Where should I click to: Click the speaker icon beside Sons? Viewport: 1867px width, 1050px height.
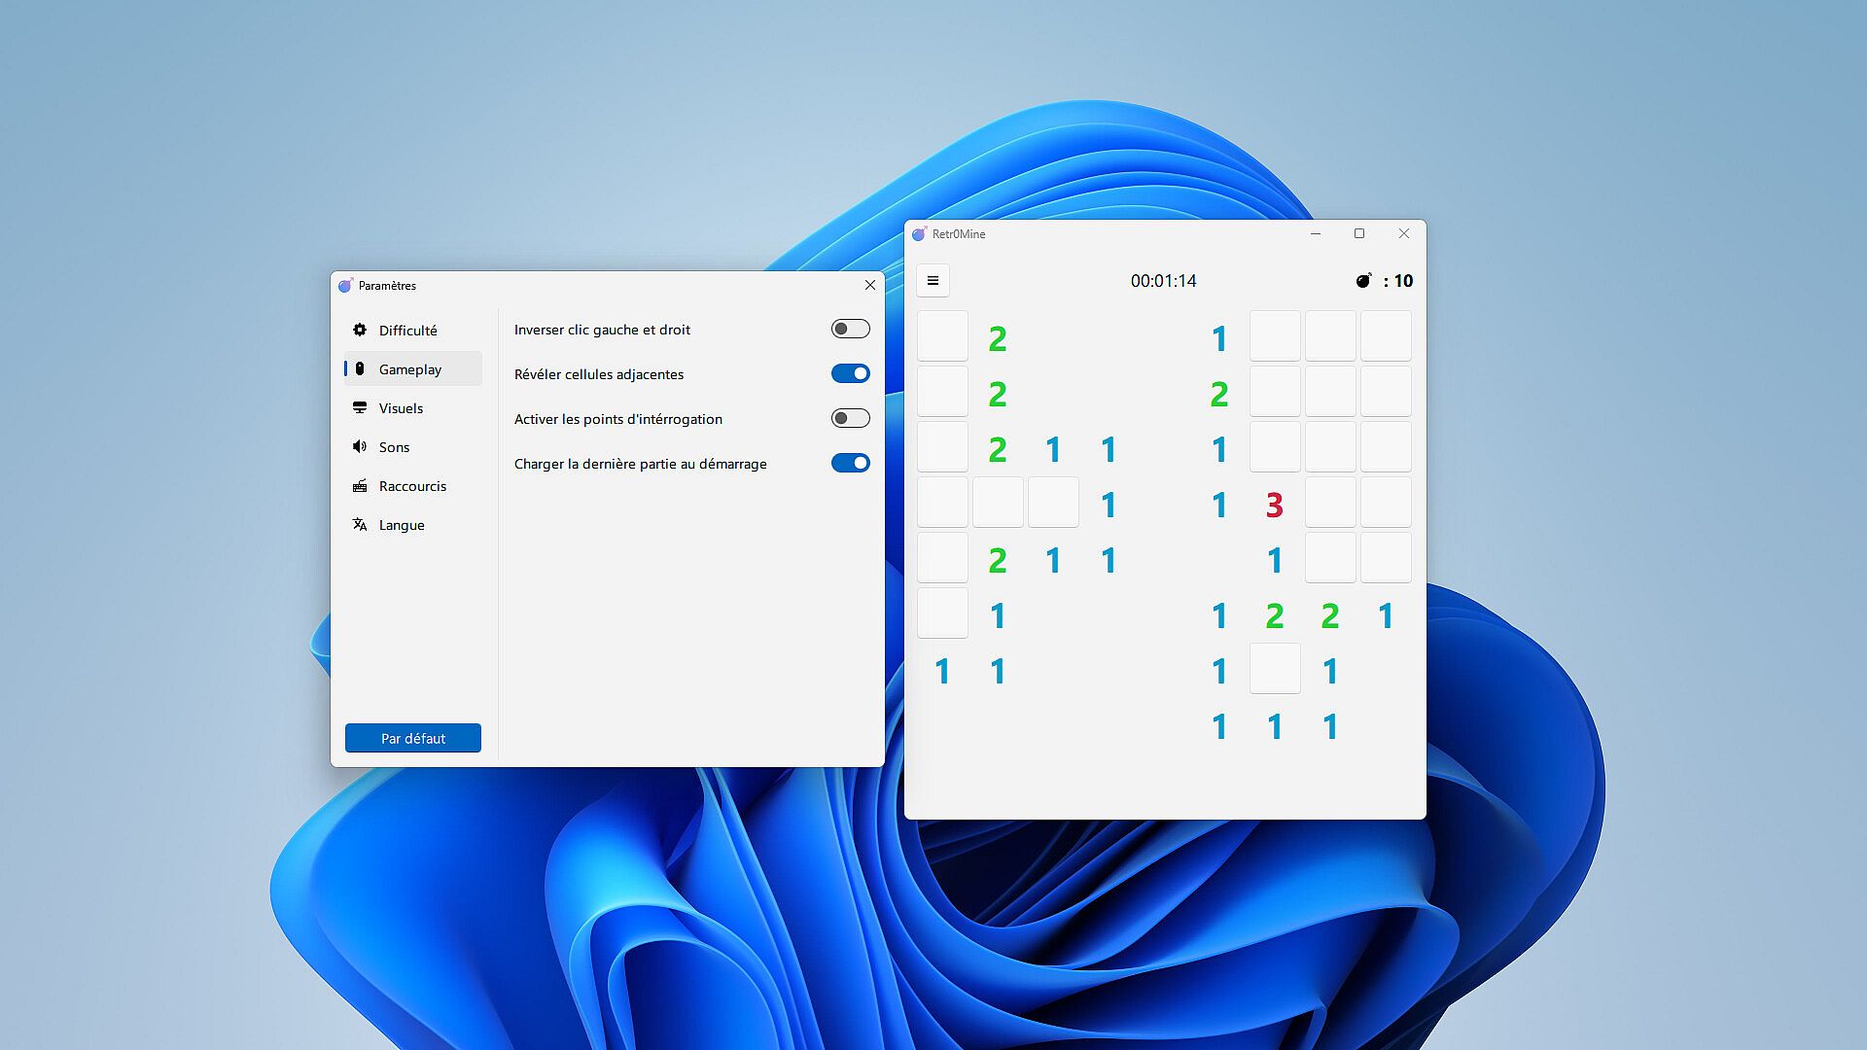tap(360, 447)
